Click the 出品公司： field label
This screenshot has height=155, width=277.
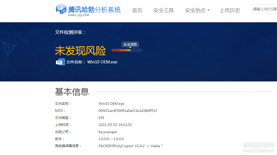pos(63,132)
